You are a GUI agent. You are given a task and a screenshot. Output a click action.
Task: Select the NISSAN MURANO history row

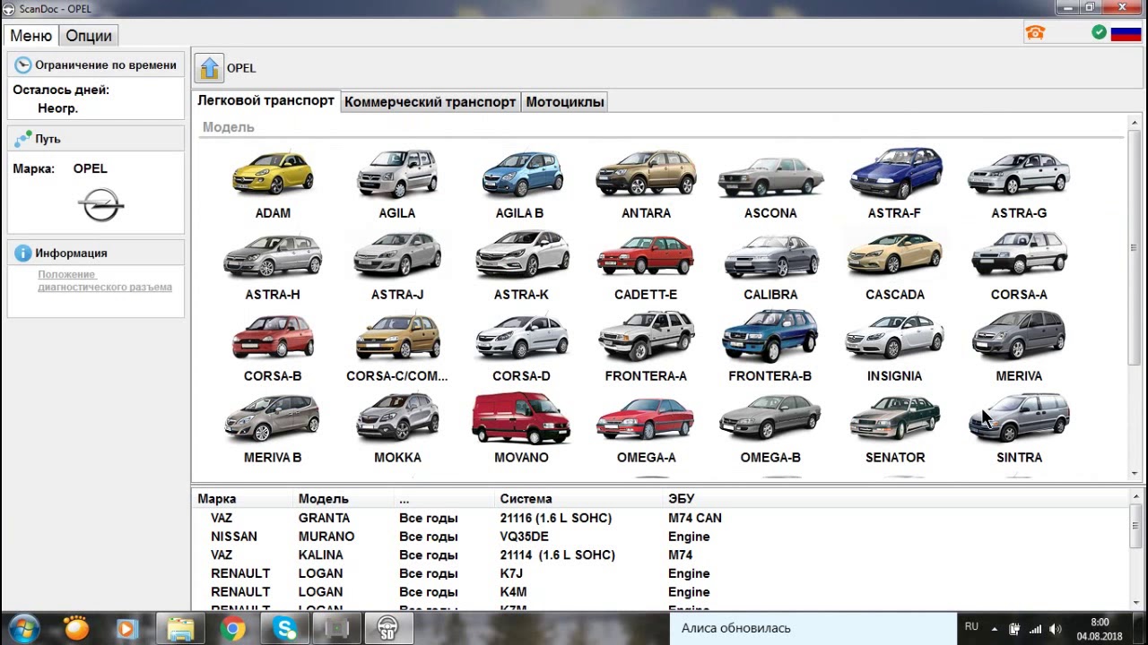(662, 537)
